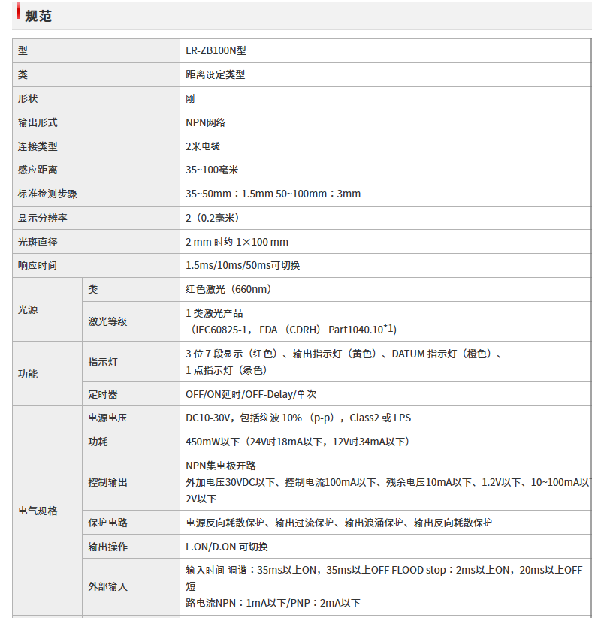
Task: Click the 感应距离 label
Action: tap(38, 170)
